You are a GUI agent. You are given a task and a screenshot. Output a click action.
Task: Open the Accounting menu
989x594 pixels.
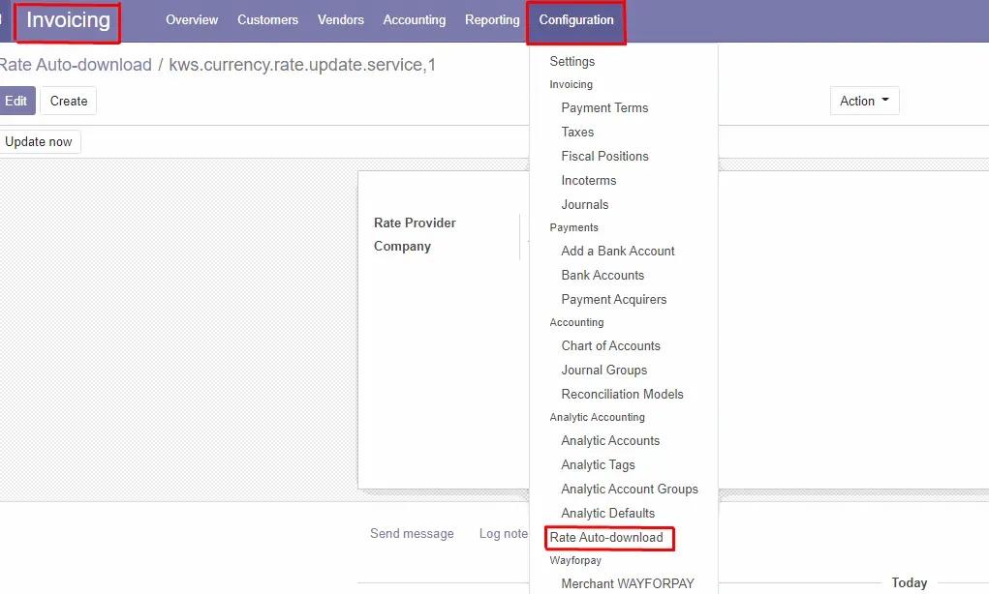click(414, 19)
